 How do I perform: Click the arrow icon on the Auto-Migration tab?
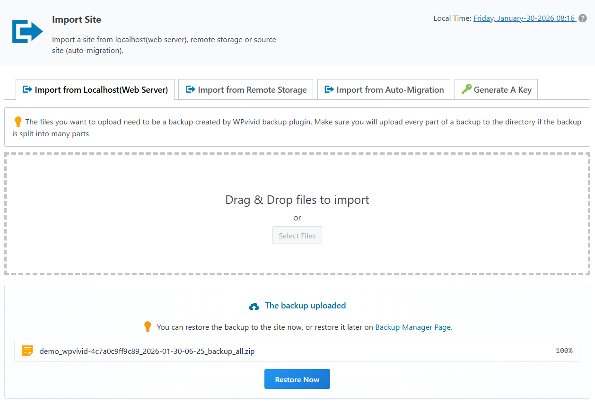coord(329,89)
